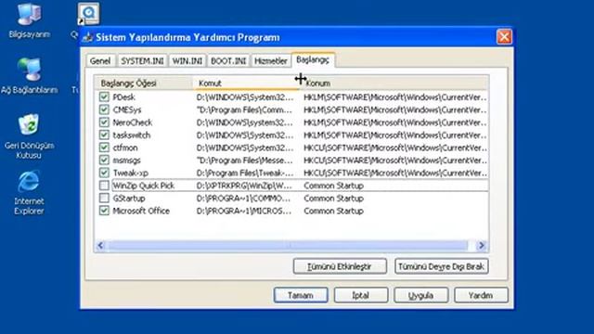Select the PDesk item name
The image size is (594, 334).
point(123,97)
